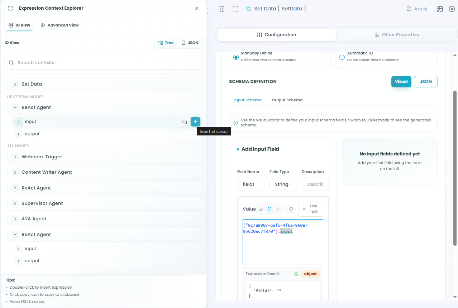Screen dimensions: 458x308
Task: Select the Automatic IO radio button
Action: click(342, 57)
